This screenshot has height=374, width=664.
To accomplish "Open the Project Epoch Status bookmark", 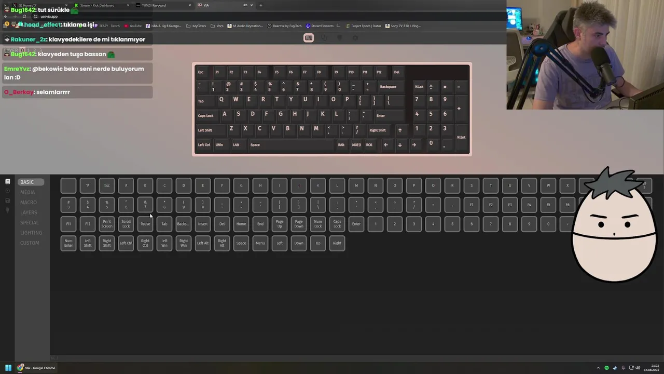I will coord(364,25).
